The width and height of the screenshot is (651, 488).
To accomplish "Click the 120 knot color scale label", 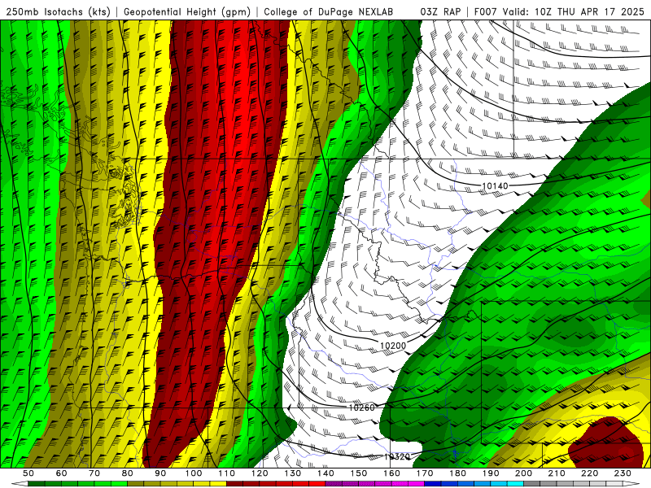I will [260, 473].
